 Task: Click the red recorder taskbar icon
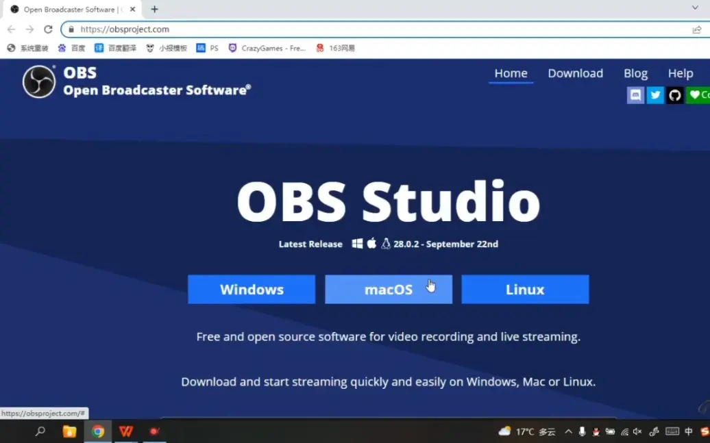(x=154, y=431)
